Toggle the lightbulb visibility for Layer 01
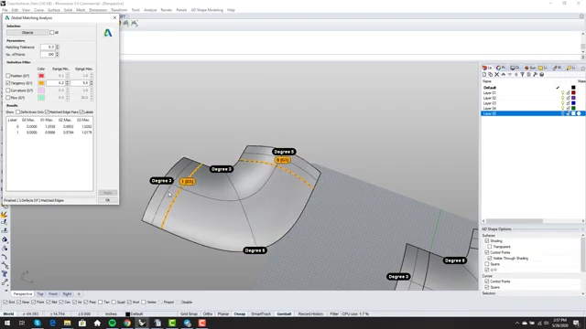The height and width of the screenshot is (329, 586). [562, 93]
